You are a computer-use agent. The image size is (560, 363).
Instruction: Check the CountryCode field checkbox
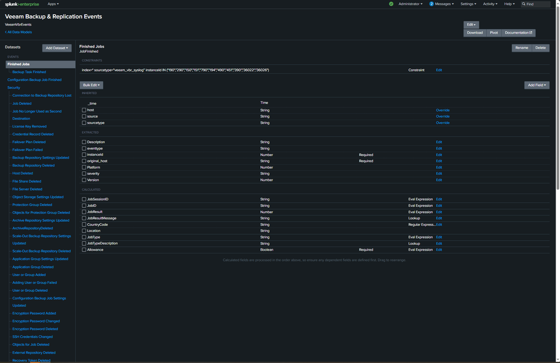point(84,225)
